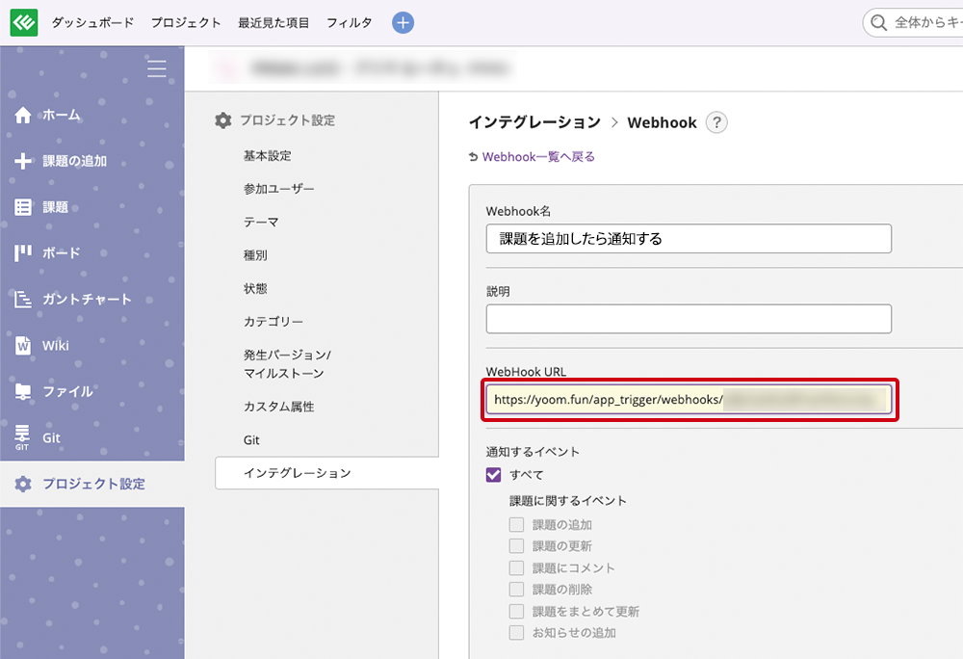Screen dimensions: 963x659
Task: Open the Gantt chart in sidebar
Action: click(x=85, y=299)
